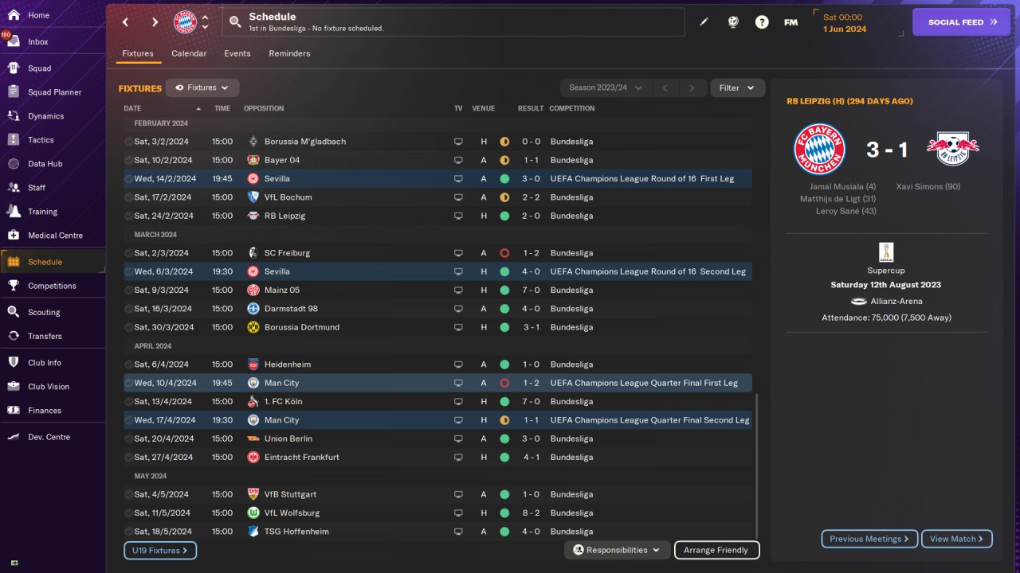Click the RB Leipzig crest in match panel
Image resolution: width=1020 pixels, height=573 pixels.
pos(952,148)
